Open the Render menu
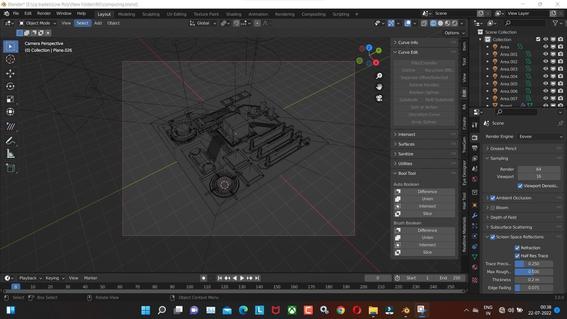Screen dimensions: 567x319 click(x=44, y=14)
